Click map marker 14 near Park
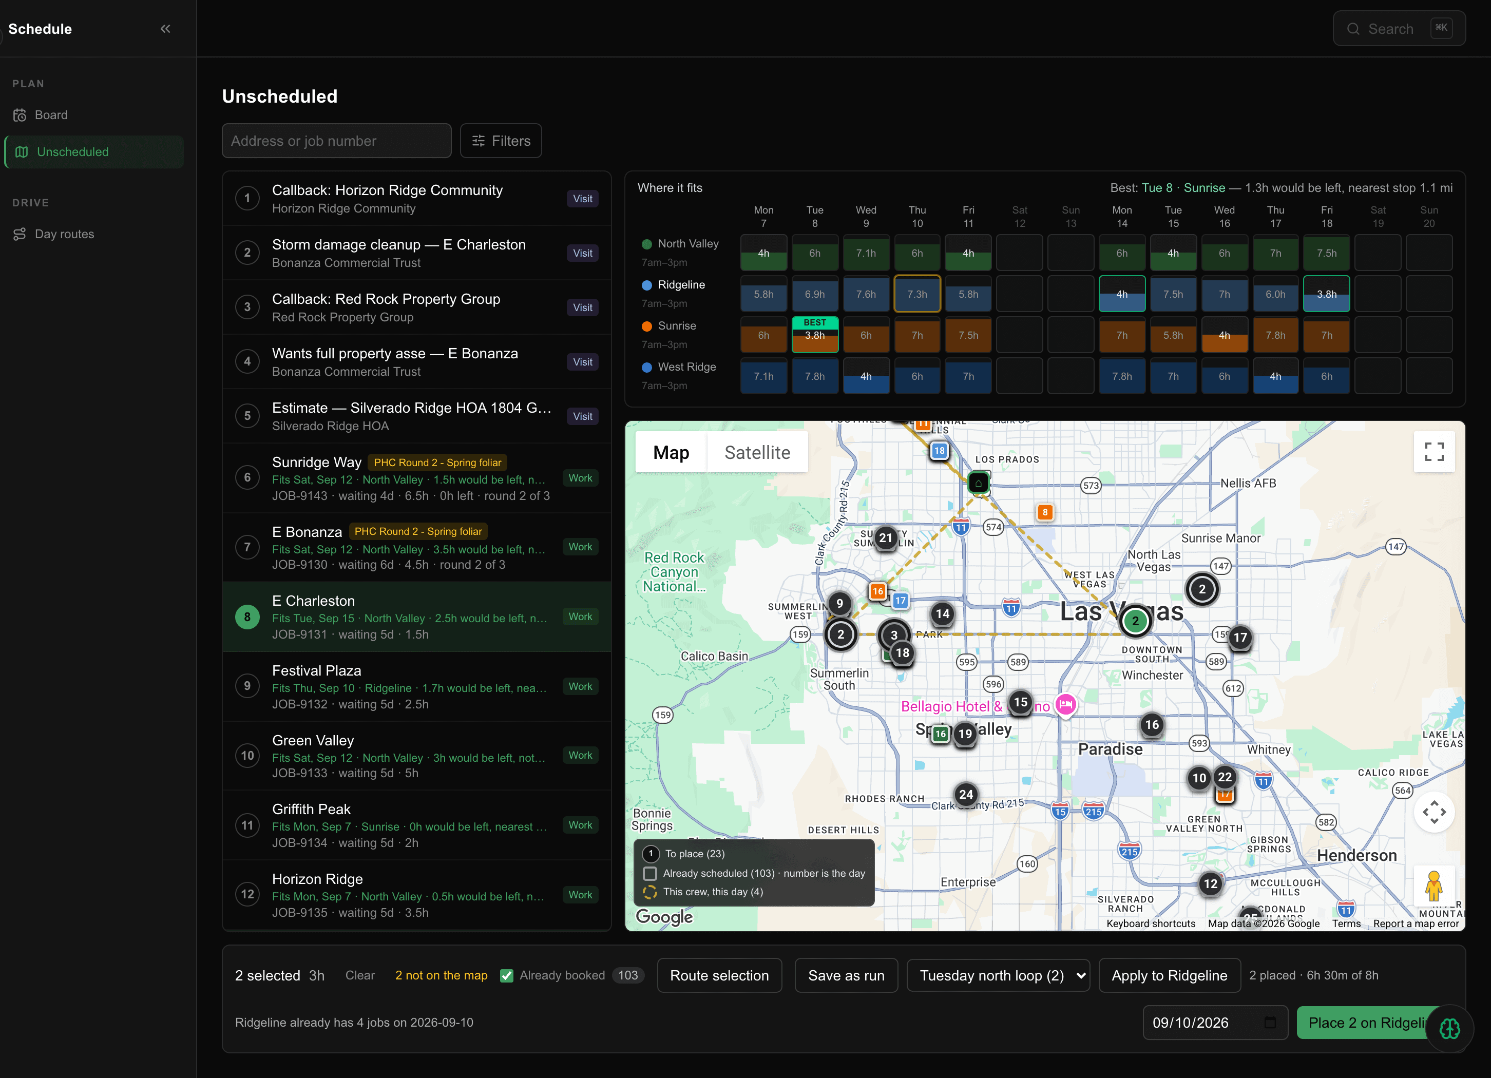Screen dimensions: 1491x1078 point(942,614)
